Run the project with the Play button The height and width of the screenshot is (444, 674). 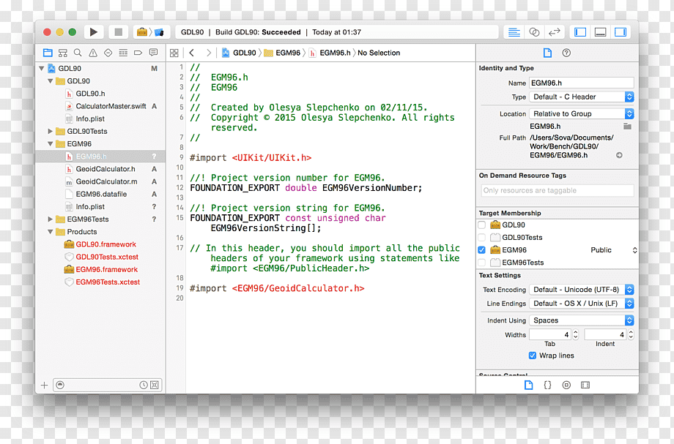(x=93, y=31)
